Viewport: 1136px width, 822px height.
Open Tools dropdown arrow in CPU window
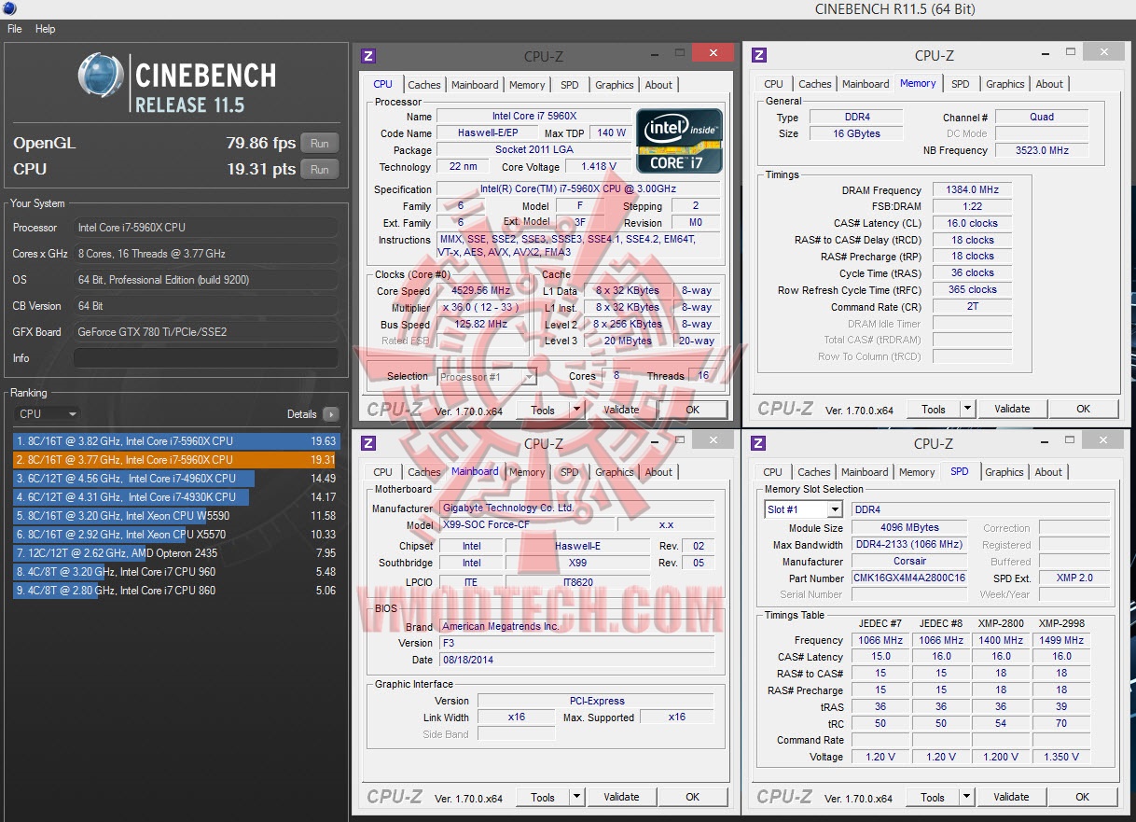[576, 410]
